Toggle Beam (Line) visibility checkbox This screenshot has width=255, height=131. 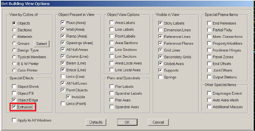63,63
